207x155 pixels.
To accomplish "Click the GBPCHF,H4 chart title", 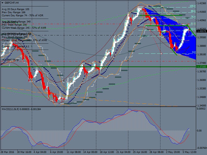I will [x=12, y=3].
